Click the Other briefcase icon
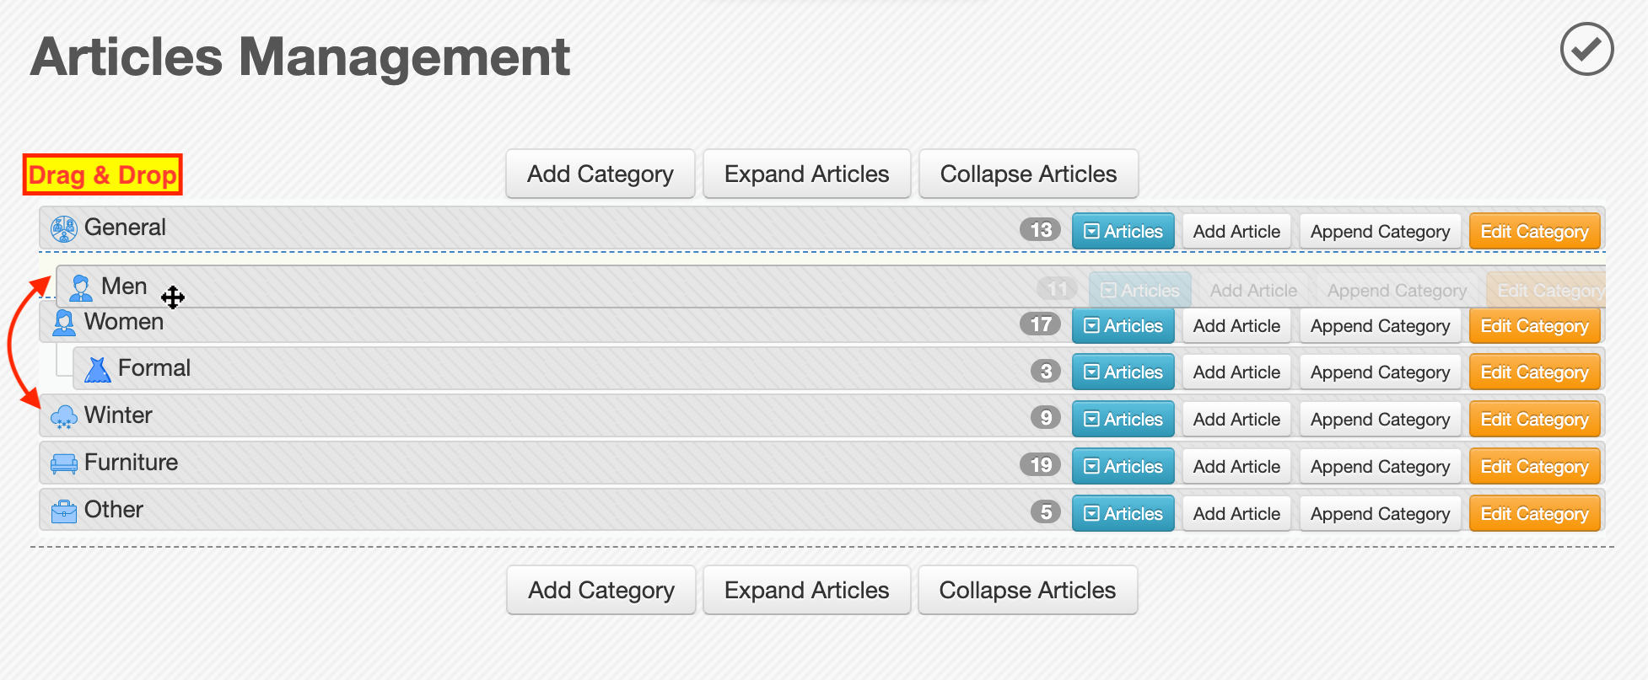The image size is (1648, 680). click(x=64, y=511)
